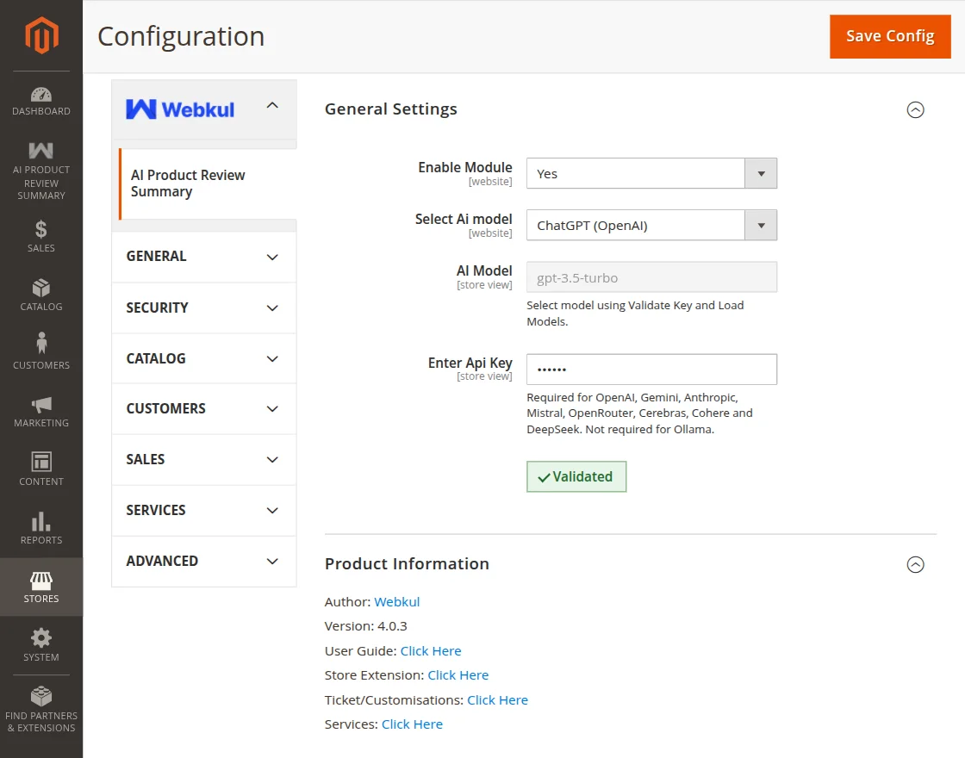Open the Select Ai model dropdown
Image resolution: width=965 pixels, height=758 pixels.
[651, 225]
